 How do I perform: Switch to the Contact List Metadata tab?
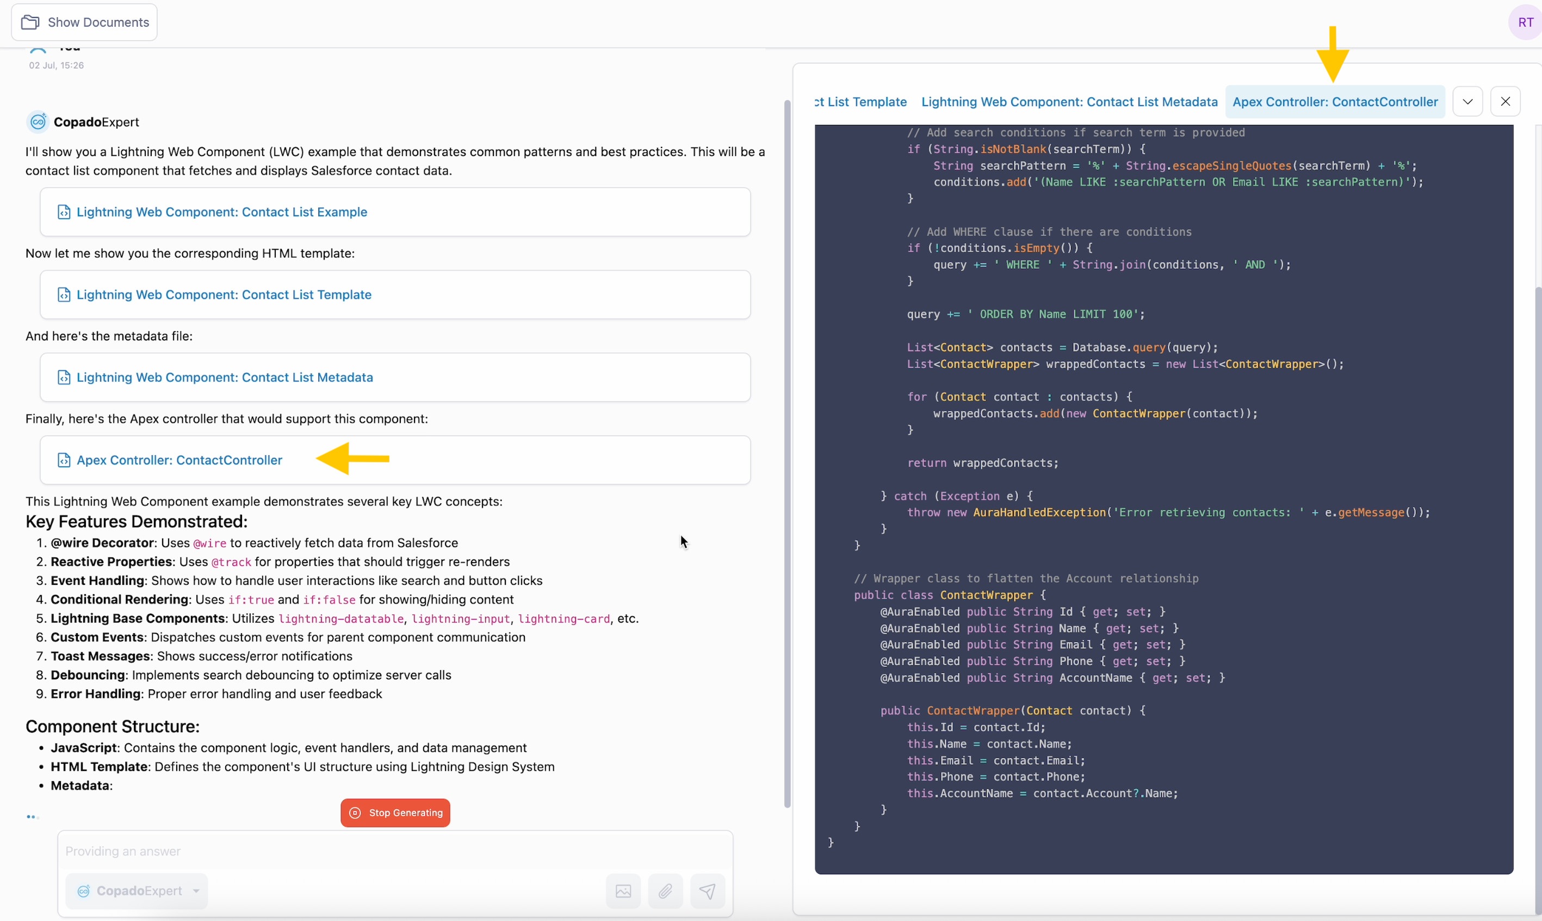1069,102
